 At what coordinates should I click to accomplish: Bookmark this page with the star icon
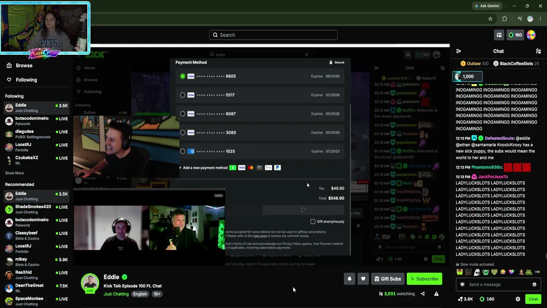[490, 19]
